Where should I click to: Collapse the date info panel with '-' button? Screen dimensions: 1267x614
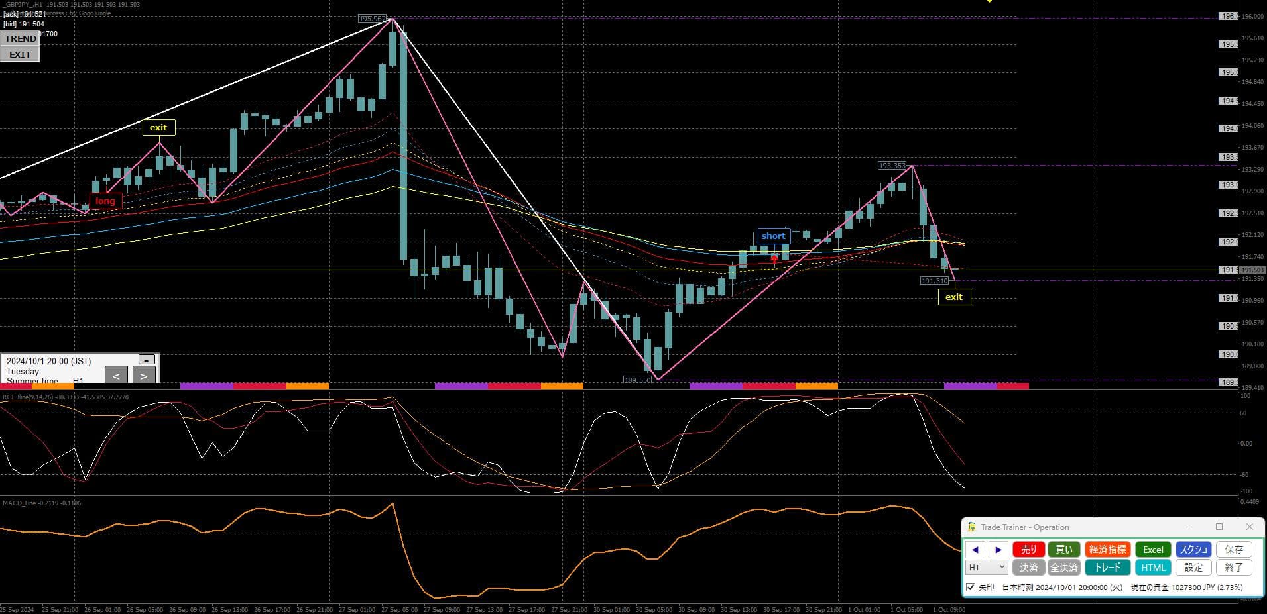(147, 360)
